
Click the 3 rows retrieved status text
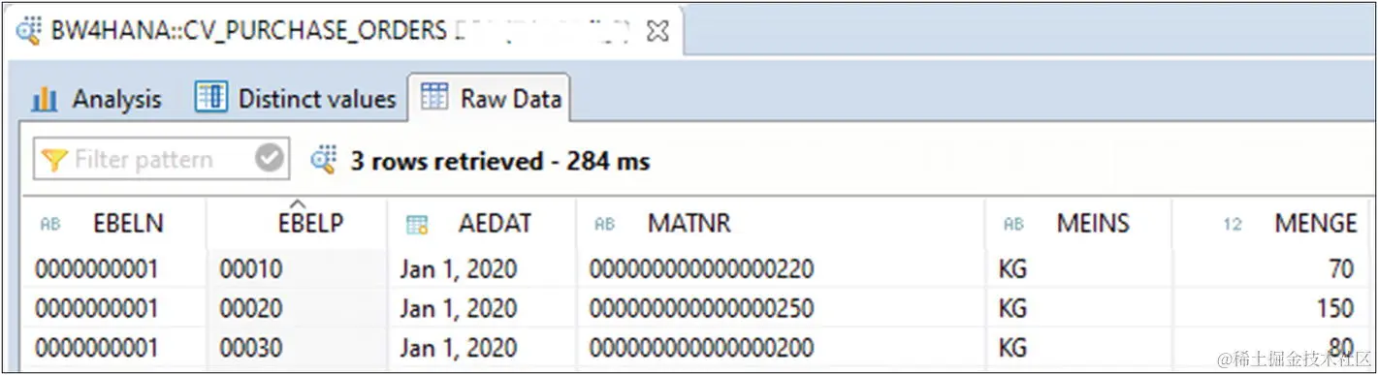pyautogui.click(x=499, y=161)
